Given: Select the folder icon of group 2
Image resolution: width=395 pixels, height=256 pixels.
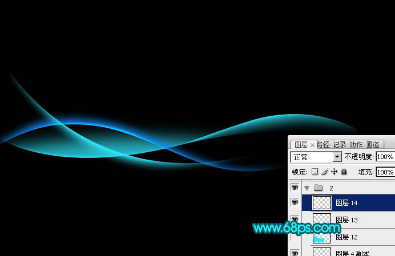Looking at the screenshot, I should click(x=318, y=188).
